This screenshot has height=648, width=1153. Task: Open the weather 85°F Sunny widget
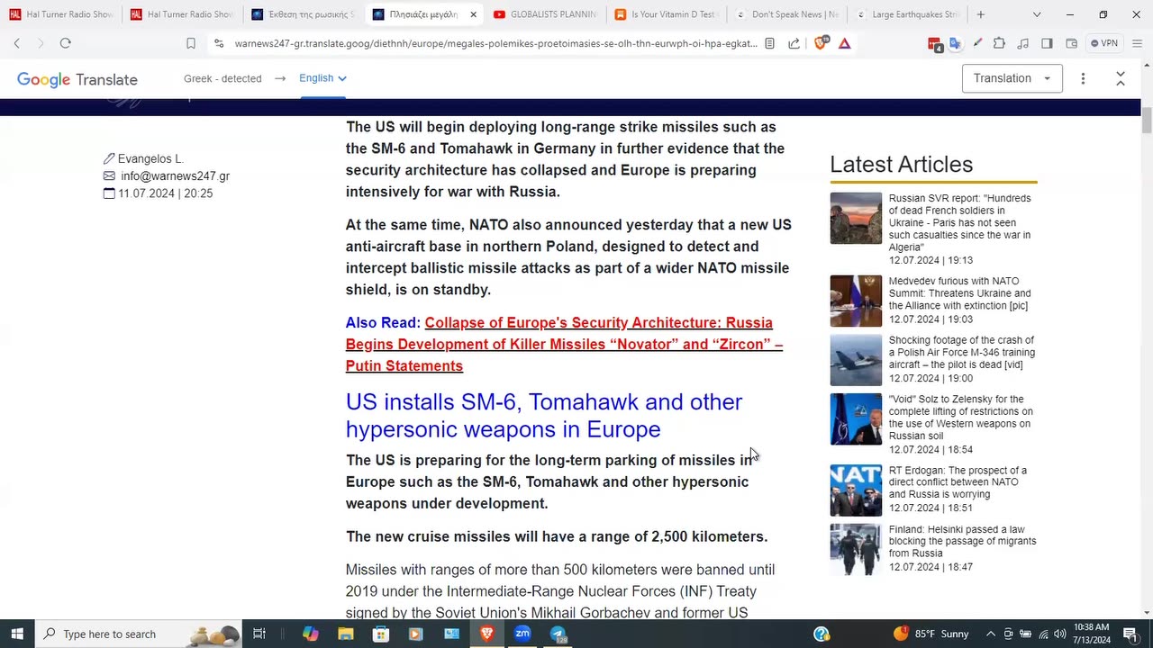(x=931, y=634)
